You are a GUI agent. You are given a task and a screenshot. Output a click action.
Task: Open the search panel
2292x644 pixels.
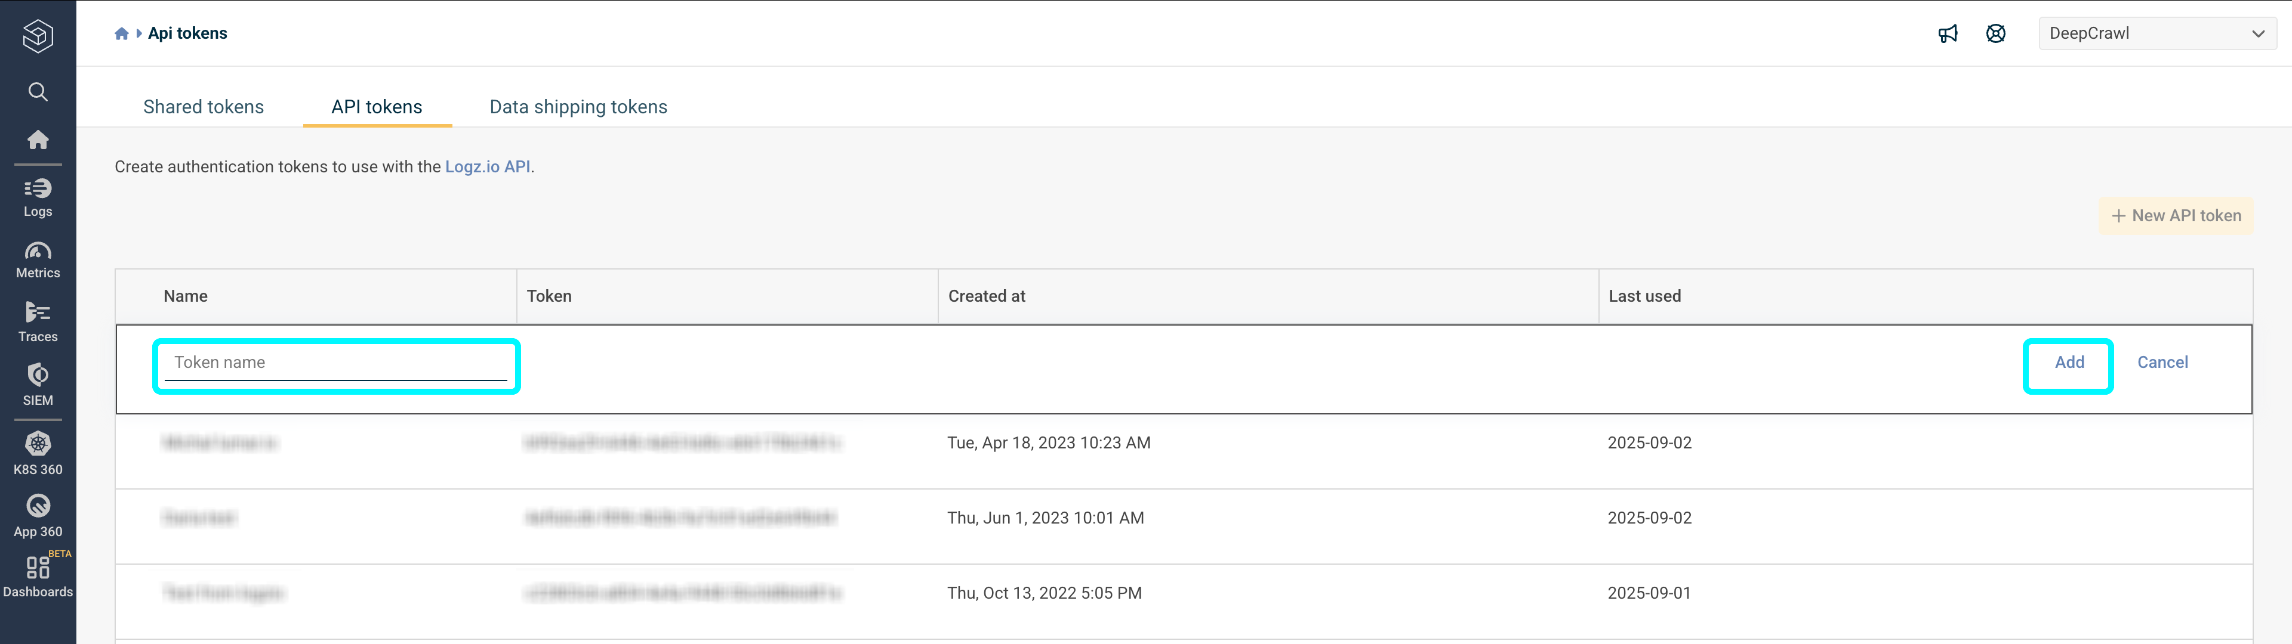click(38, 92)
